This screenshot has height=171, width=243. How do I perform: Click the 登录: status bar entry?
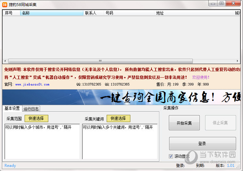(180, 166)
